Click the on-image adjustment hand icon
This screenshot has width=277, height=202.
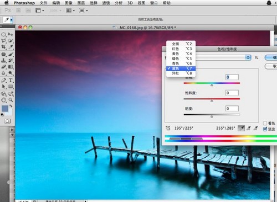(x=168, y=128)
